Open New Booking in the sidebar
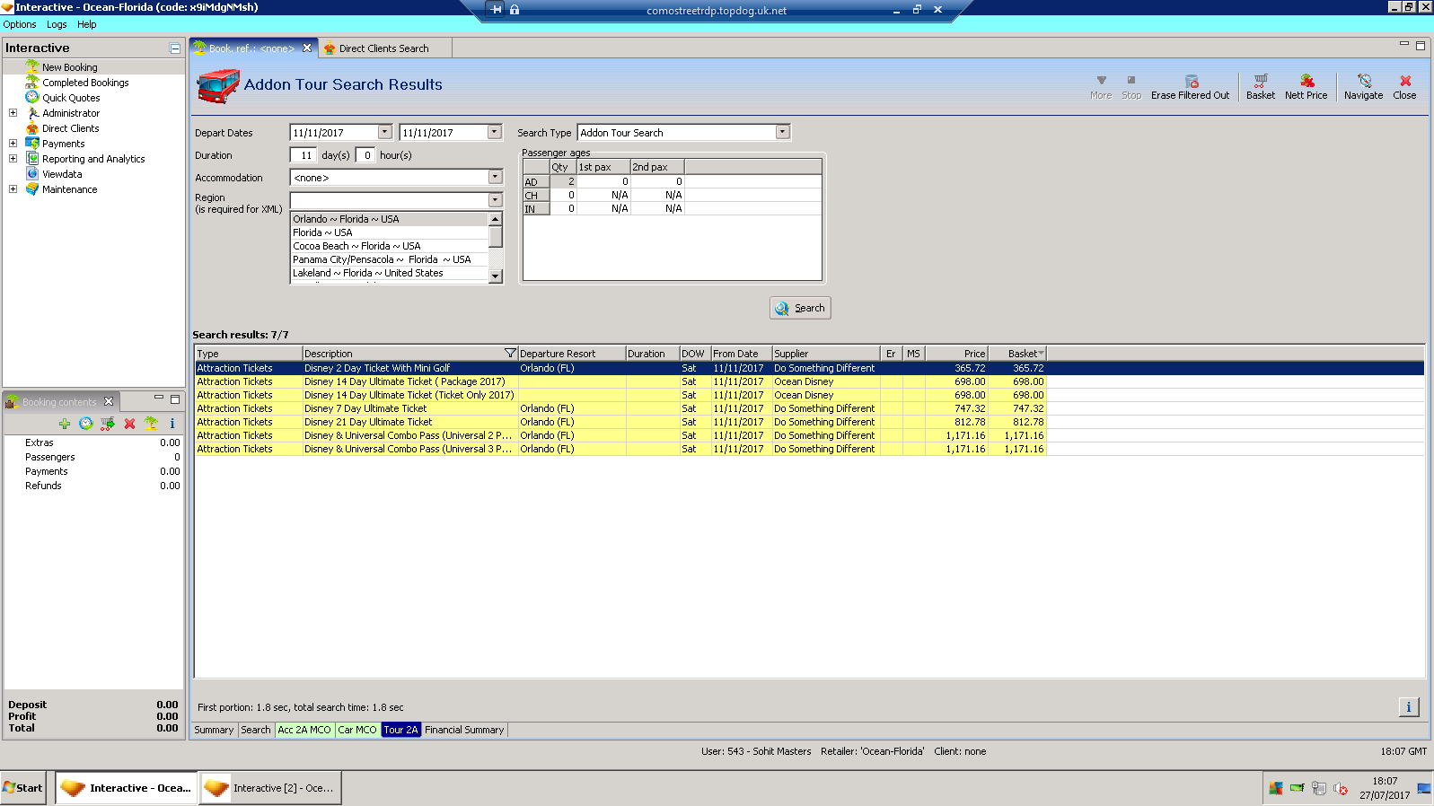 click(70, 67)
